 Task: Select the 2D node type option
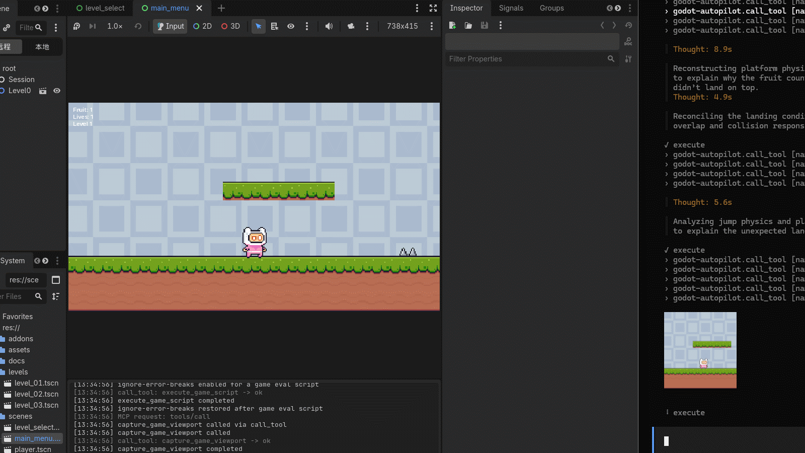(202, 26)
